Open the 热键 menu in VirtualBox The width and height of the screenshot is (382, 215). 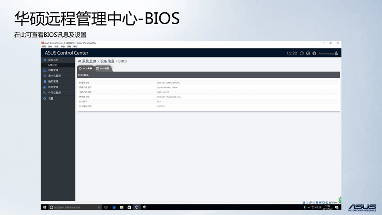click(63, 46)
